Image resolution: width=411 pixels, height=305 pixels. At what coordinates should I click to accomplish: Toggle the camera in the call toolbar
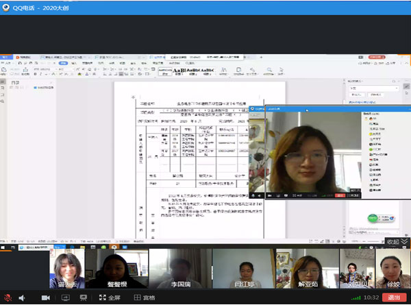(46, 298)
